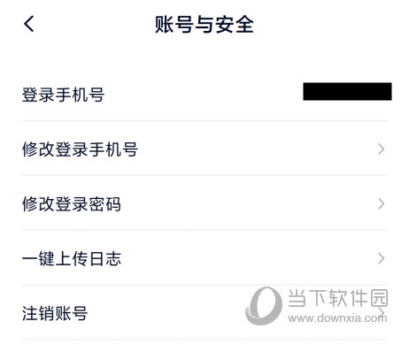Open 修改登录手机号 settings row
This screenshot has width=409, height=344.
click(204, 149)
